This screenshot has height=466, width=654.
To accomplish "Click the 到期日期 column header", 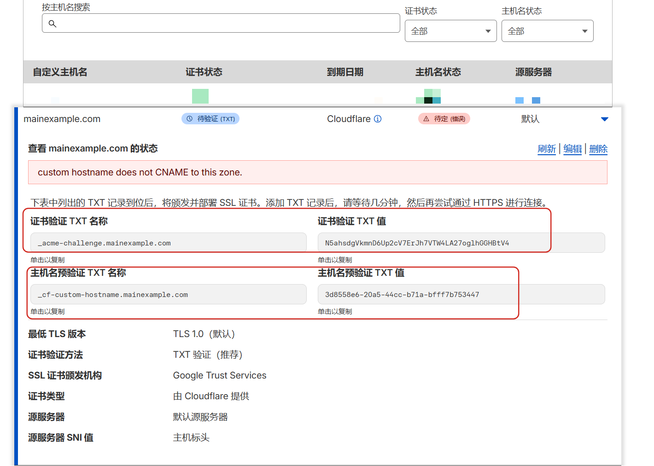I will point(345,72).
